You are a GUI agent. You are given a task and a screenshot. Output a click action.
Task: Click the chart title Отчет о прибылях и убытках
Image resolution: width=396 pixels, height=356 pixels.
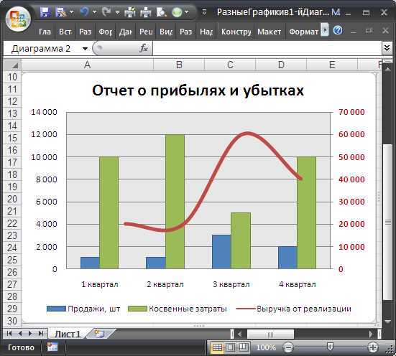point(198,90)
